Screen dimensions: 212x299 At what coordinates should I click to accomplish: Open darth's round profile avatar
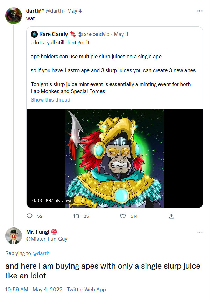point(14,16)
